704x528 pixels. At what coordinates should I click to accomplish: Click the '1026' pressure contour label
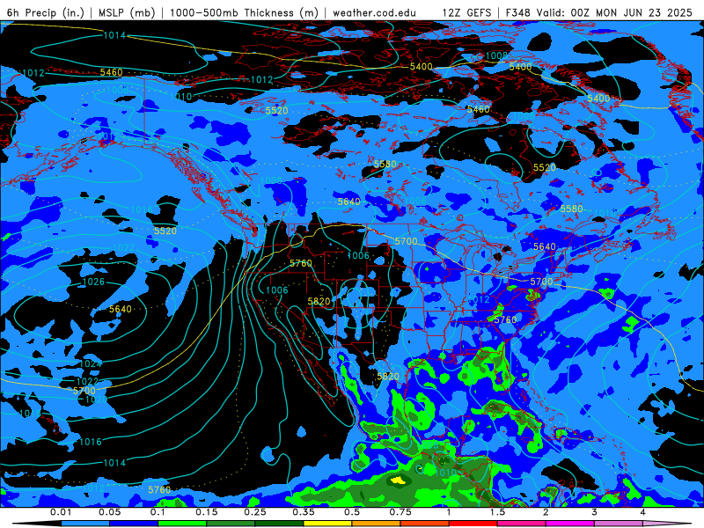(x=94, y=282)
